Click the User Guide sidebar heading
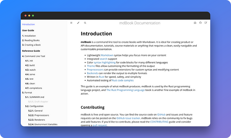This screenshot has width=231, height=138. pyautogui.click(x=28, y=30)
